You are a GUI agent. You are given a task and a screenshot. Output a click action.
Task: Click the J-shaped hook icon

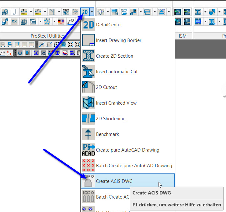[14, 12]
